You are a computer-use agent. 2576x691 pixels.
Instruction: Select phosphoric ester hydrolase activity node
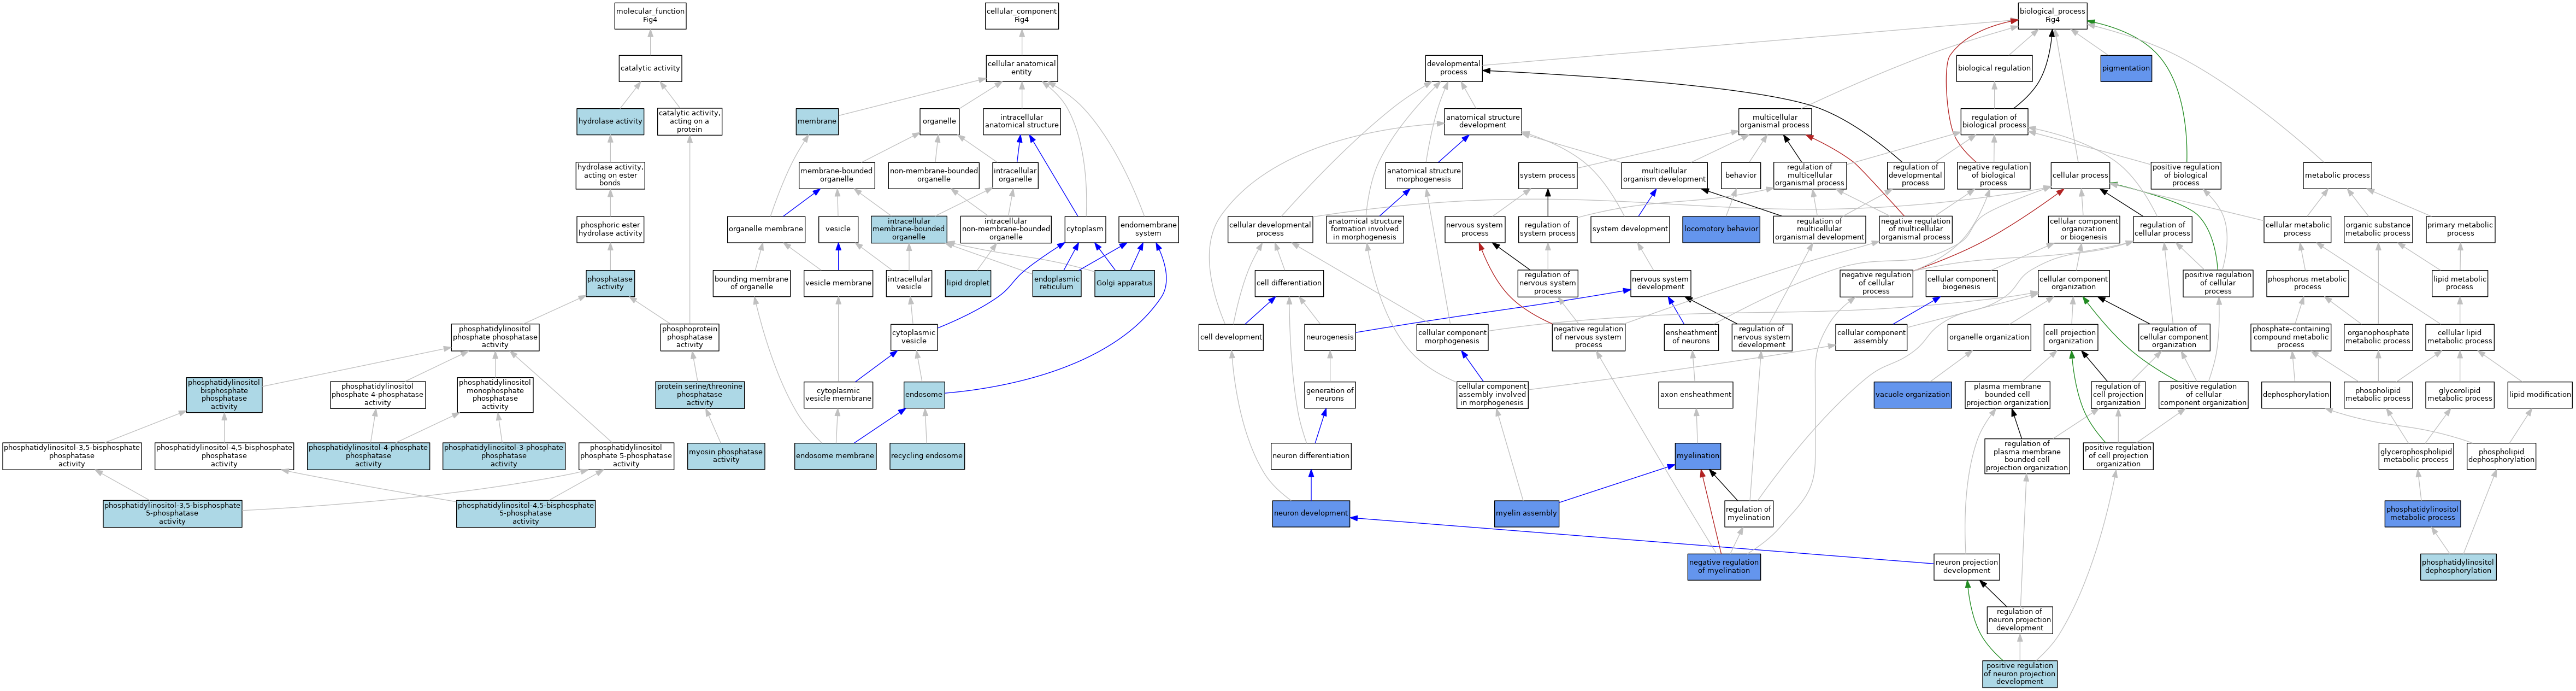pyautogui.click(x=610, y=229)
